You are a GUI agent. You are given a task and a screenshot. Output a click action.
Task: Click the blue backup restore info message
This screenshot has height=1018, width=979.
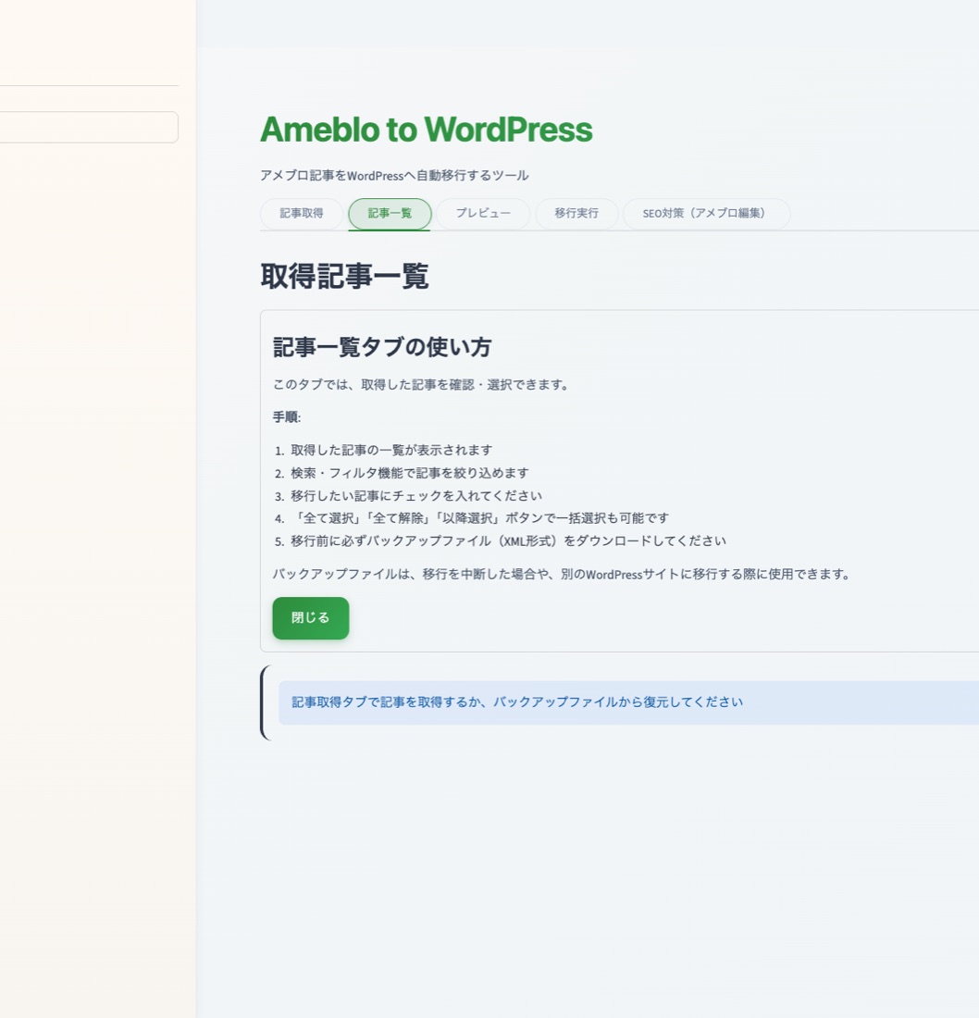click(516, 702)
